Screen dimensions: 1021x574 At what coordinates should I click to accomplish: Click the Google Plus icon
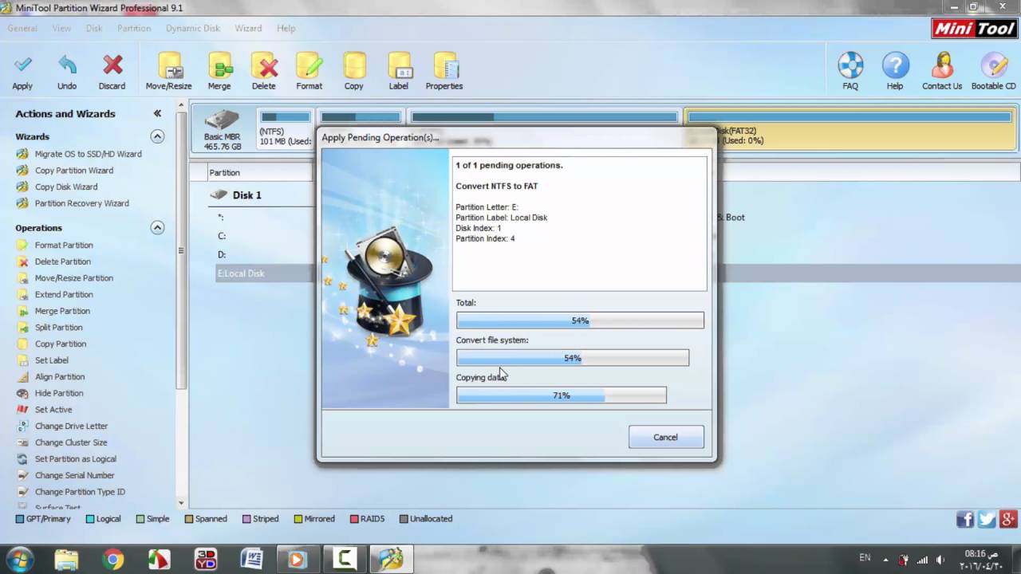1008,520
